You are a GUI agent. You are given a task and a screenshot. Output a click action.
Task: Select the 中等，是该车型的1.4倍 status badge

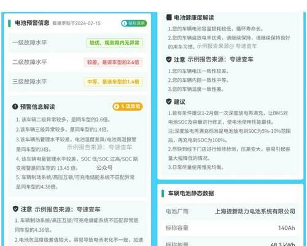coord(113,82)
